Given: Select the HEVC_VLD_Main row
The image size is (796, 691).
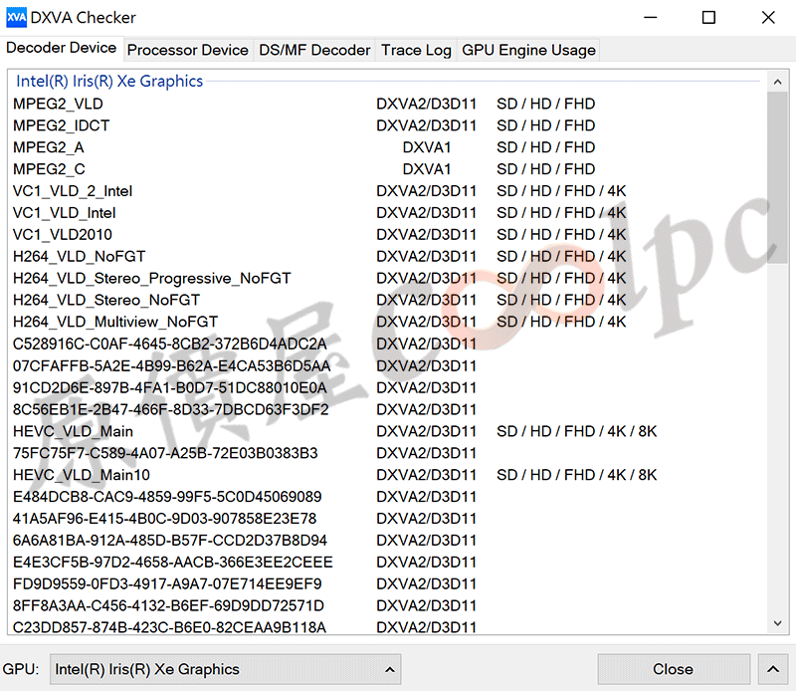Looking at the screenshot, I should (x=387, y=431).
